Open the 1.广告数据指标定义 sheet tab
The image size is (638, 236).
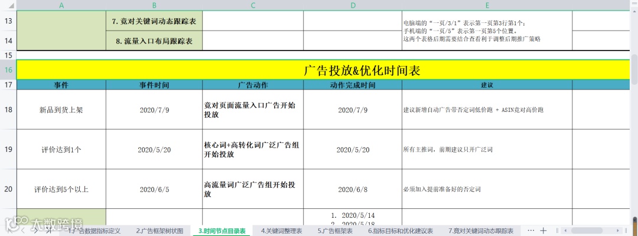(94, 231)
